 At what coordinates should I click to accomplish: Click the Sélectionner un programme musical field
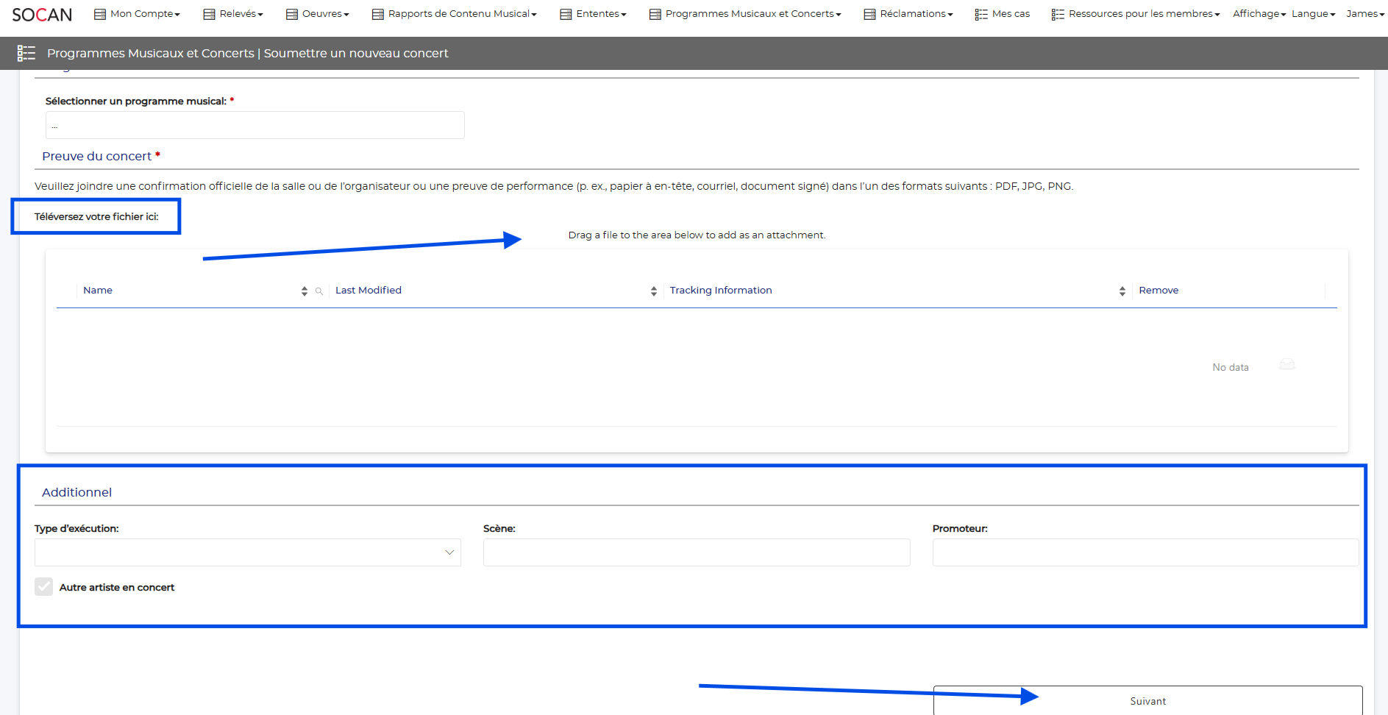coord(255,125)
